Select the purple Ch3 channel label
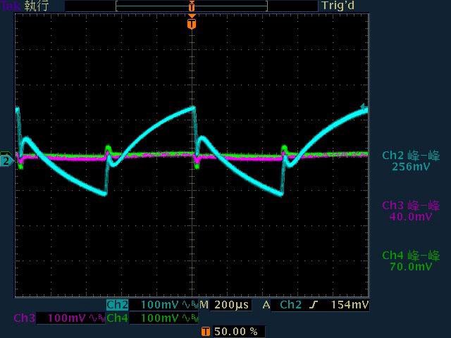The image size is (451, 338). (x=25, y=318)
